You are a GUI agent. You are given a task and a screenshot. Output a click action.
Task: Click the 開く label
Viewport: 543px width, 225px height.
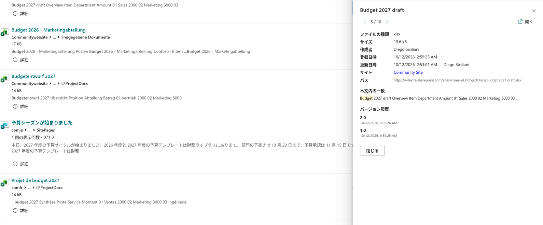tap(529, 22)
